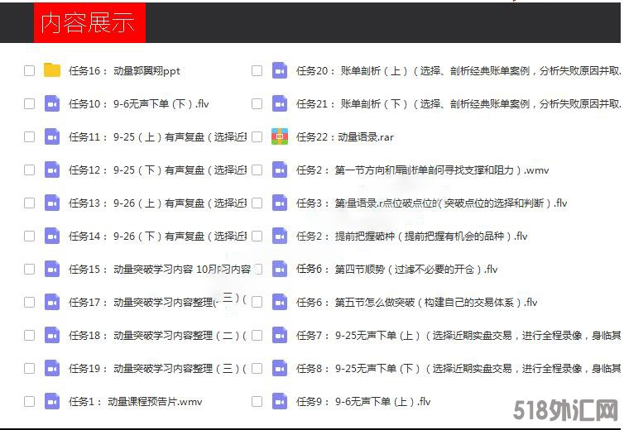Click file name 任务7：9-25无声下单（上）
The image size is (624, 430).
458,335
